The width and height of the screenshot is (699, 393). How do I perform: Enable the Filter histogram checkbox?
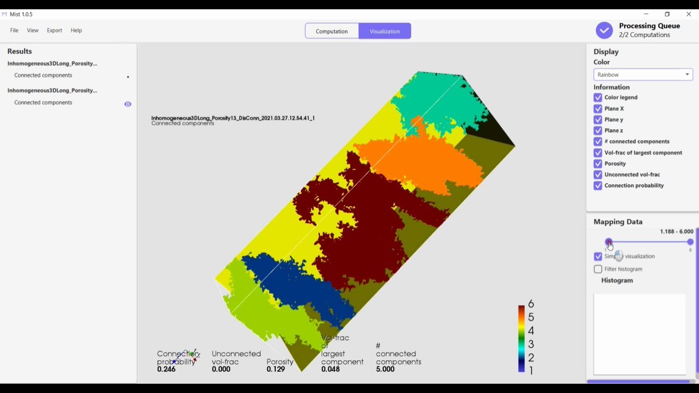[x=598, y=269]
